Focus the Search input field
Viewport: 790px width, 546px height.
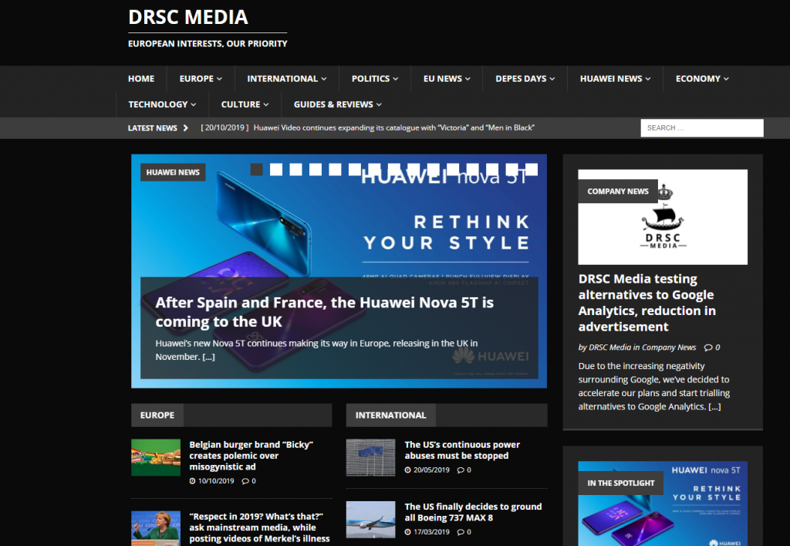pyautogui.click(x=702, y=128)
